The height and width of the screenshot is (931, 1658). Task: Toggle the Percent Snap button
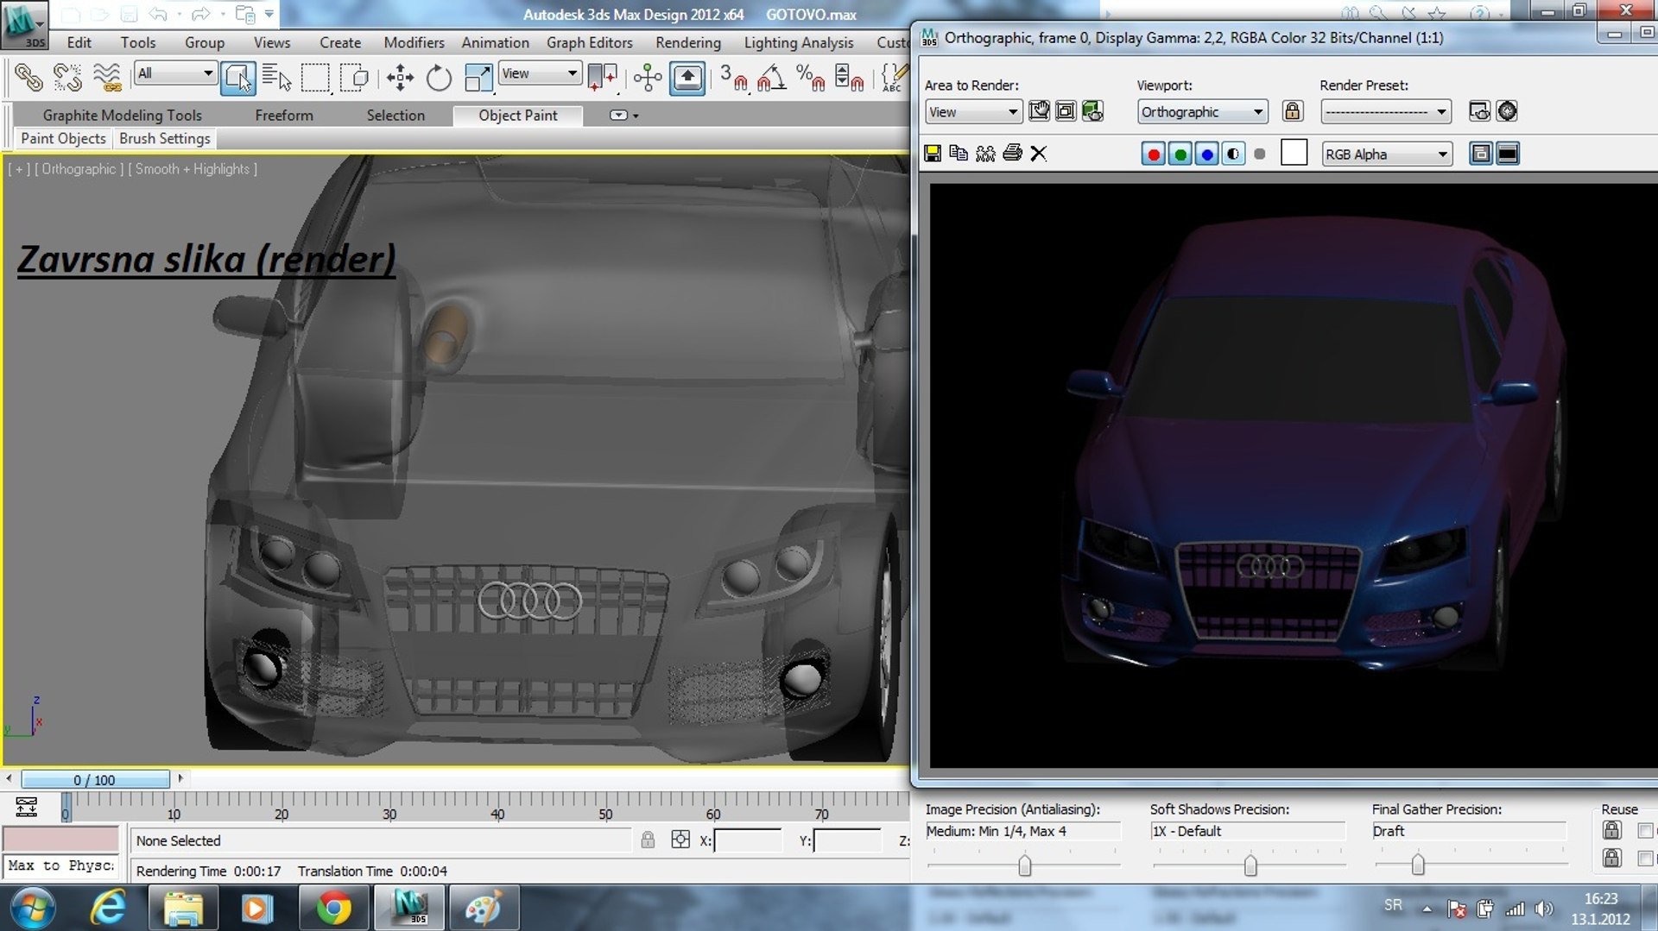(x=810, y=78)
